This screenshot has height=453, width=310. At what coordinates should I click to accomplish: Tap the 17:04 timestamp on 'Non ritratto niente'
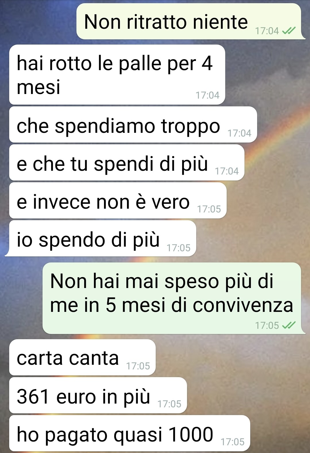click(267, 31)
